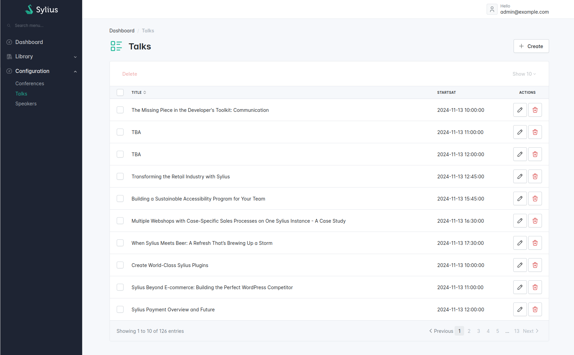Edit Building a Sustainable Accessibility Program talk
This screenshot has height=355, width=574.
tap(520, 198)
